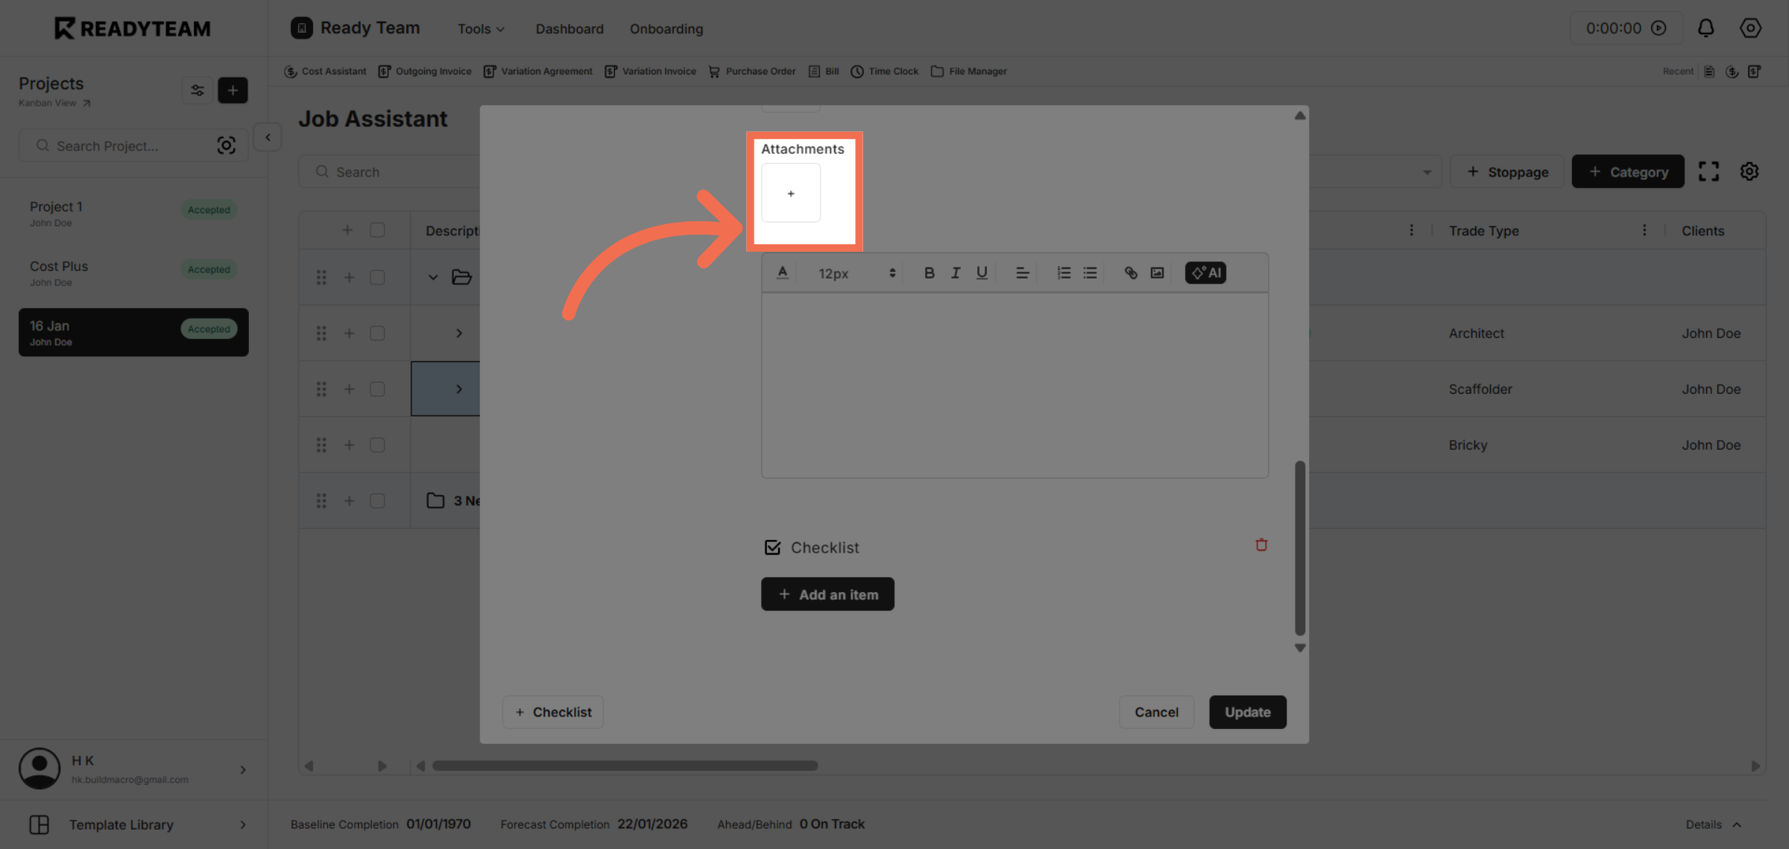The image size is (1789, 849).
Task: Open the File Manager
Action: tap(968, 71)
